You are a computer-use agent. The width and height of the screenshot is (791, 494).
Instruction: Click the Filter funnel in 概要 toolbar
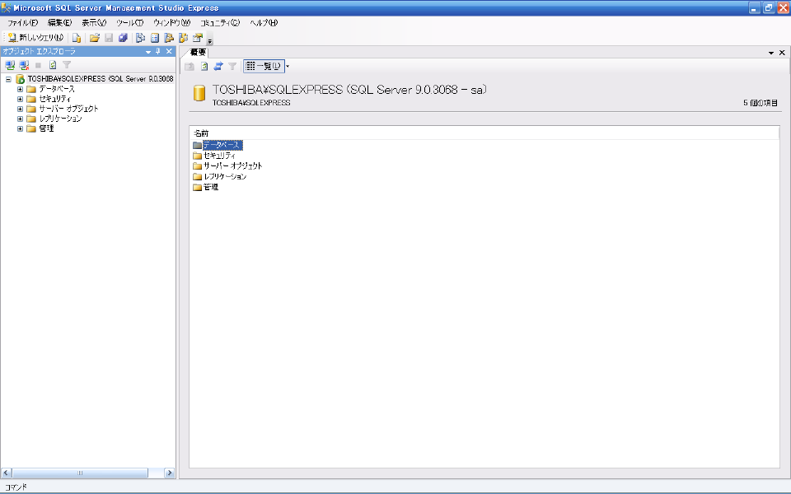click(x=232, y=66)
